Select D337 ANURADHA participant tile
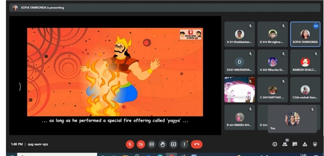The width and height of the screenshot is (324, 156). pyautogui.click(x=239, y=62)
